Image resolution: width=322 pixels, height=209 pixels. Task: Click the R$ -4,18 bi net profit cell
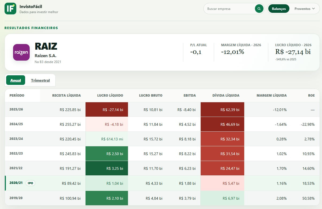point(107,124)
